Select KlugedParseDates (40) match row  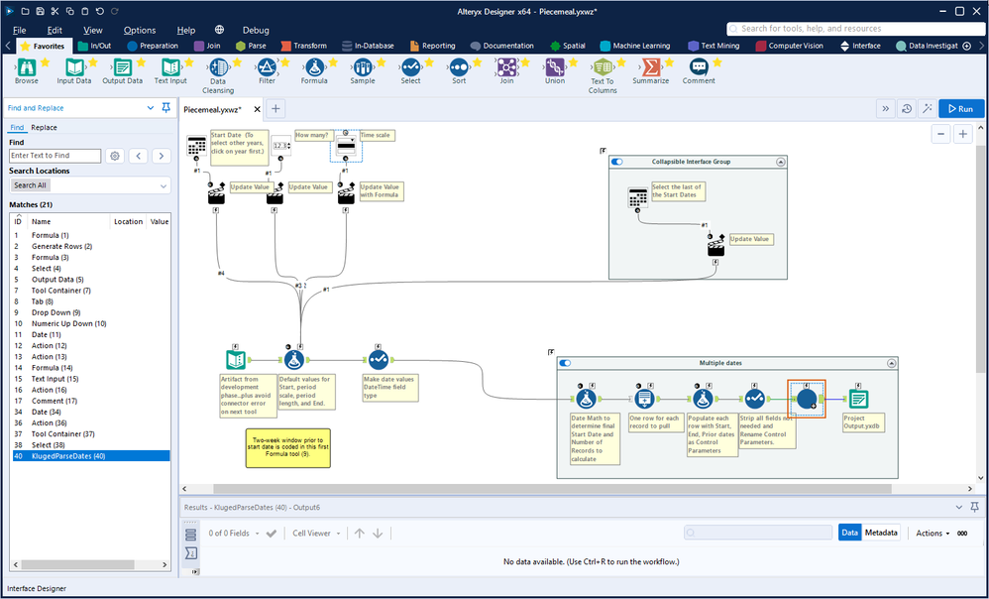pos(91,456)
